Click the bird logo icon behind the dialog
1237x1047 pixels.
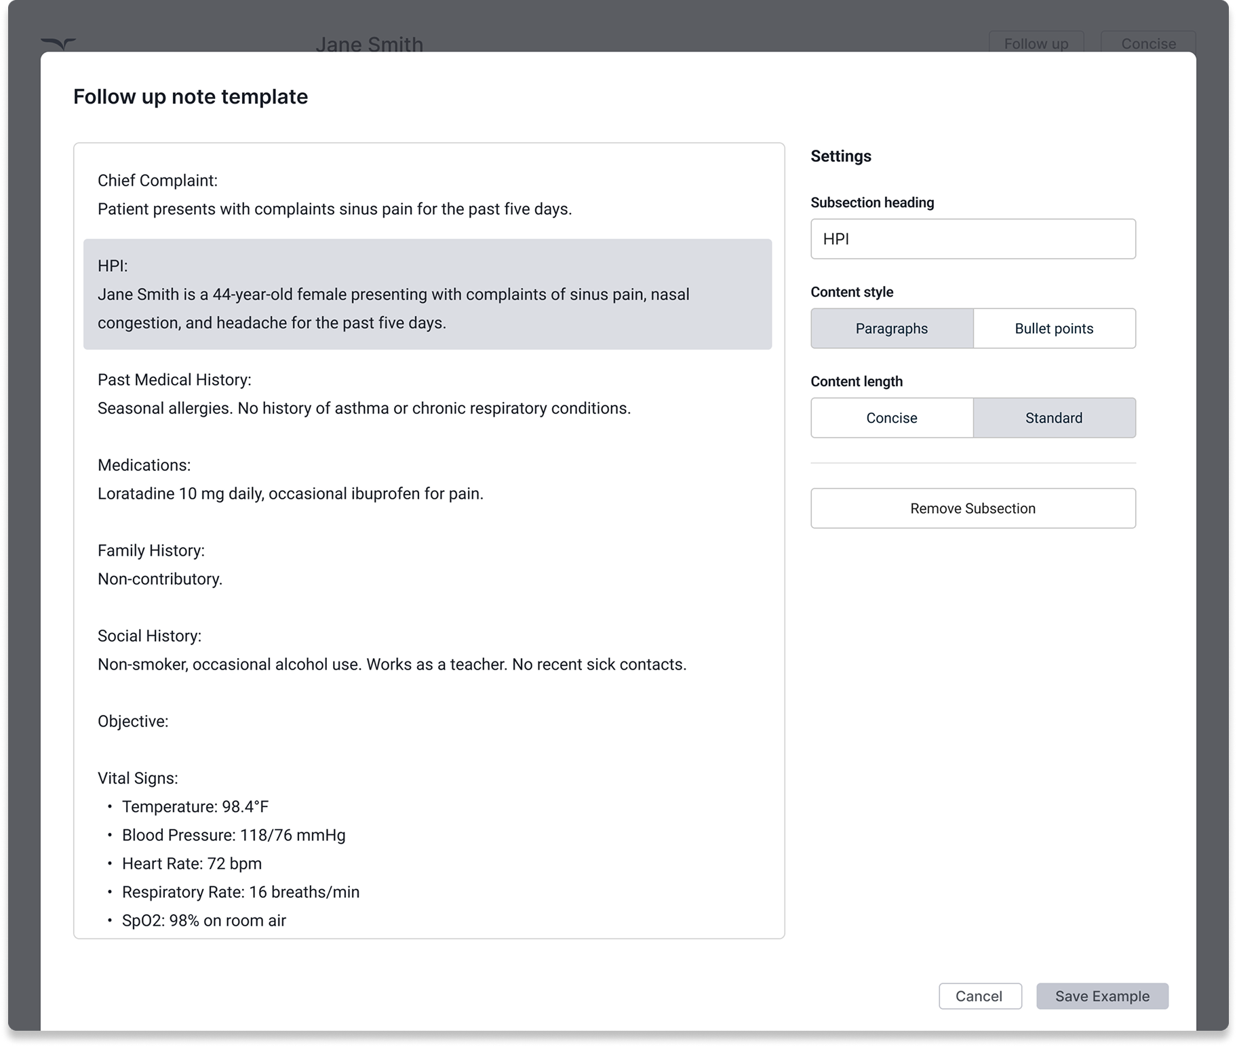tap(58, 44)
